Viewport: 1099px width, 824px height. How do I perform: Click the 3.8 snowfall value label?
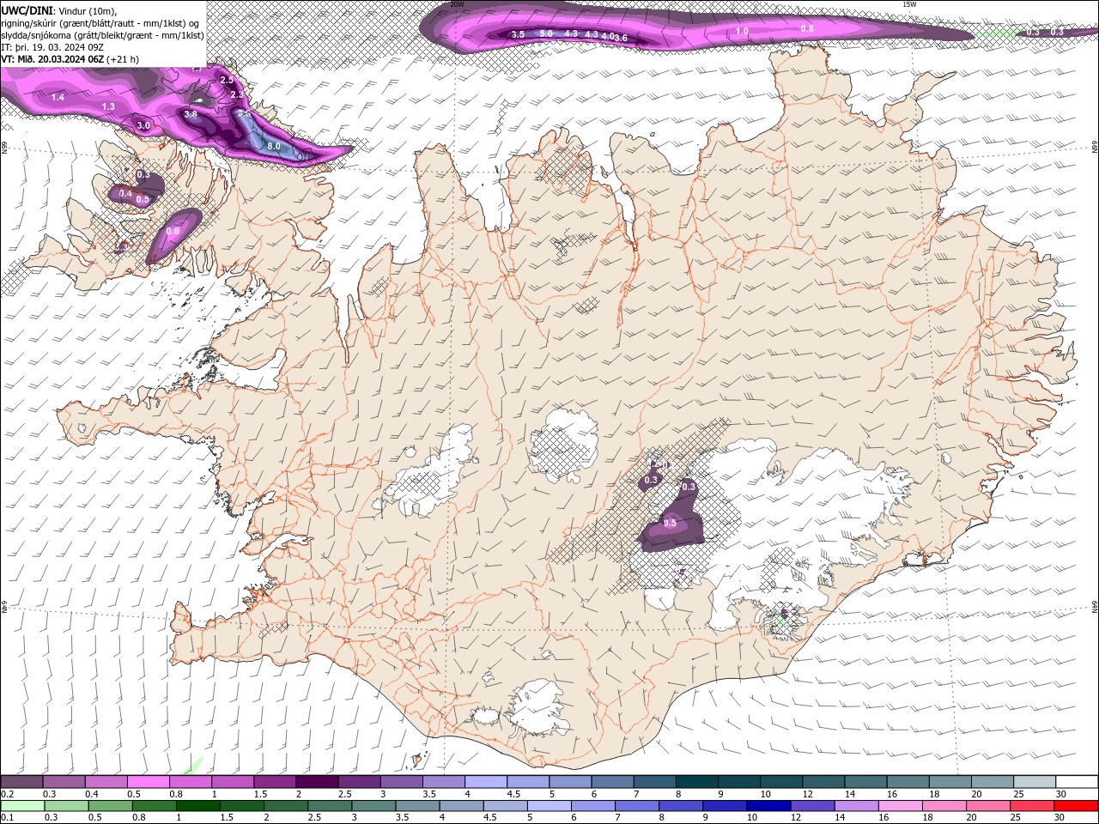click(191, 113)
